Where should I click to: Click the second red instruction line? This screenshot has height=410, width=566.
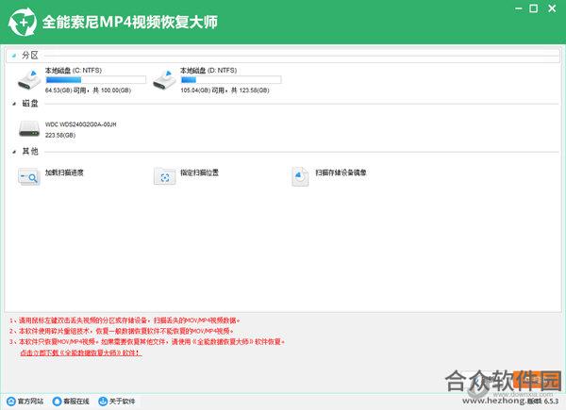pyautogui.click(x=122, y=331)
